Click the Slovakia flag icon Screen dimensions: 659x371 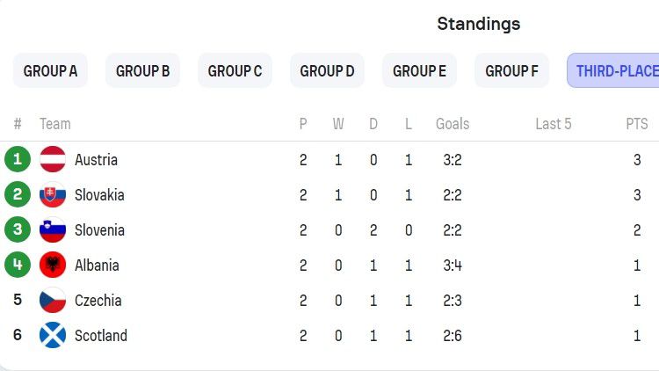[x=53, y=194]
